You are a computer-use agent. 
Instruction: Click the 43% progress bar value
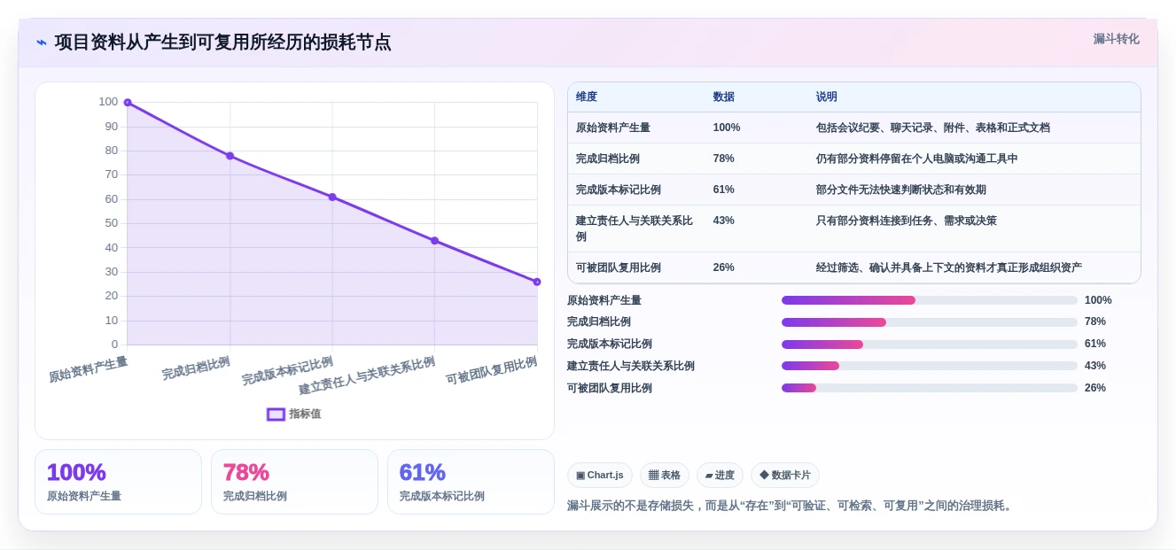coord(1095,366)
